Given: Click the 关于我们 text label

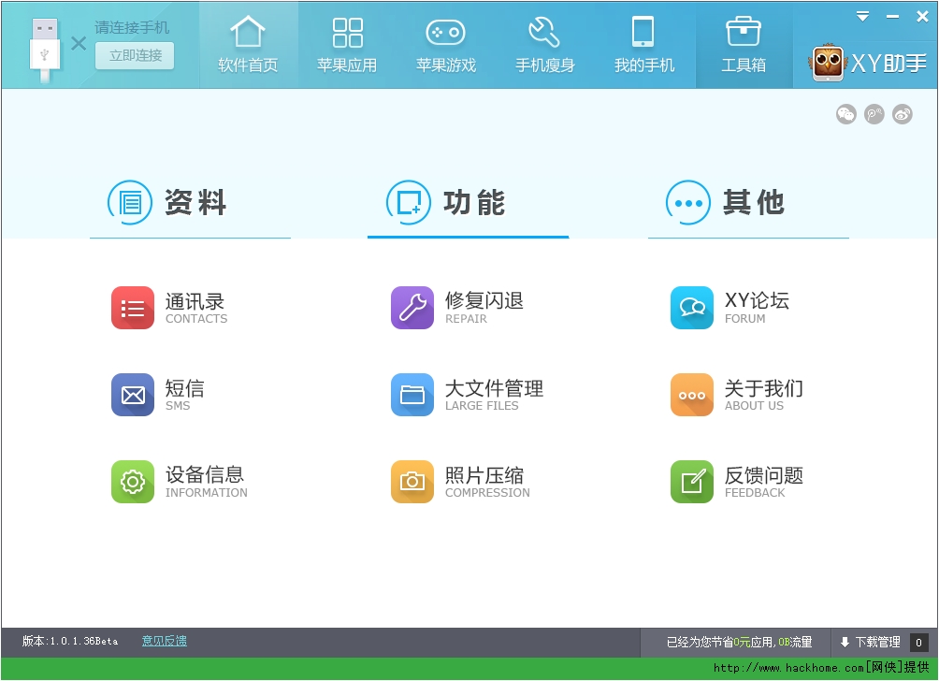Looking at the screenshot, I should pyautogui.click(x=763, y=388).
